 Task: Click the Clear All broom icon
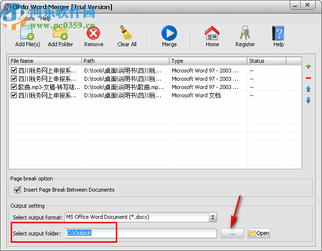pos(126,33)
